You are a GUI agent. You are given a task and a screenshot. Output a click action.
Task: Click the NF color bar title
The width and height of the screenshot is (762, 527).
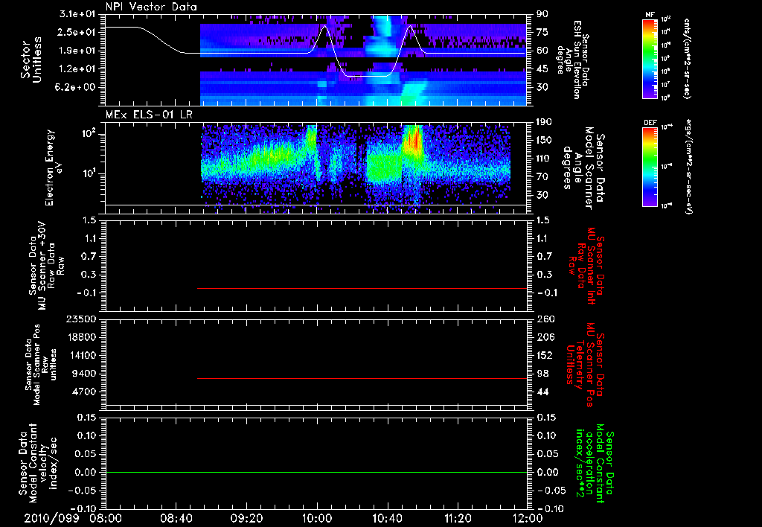650,15
